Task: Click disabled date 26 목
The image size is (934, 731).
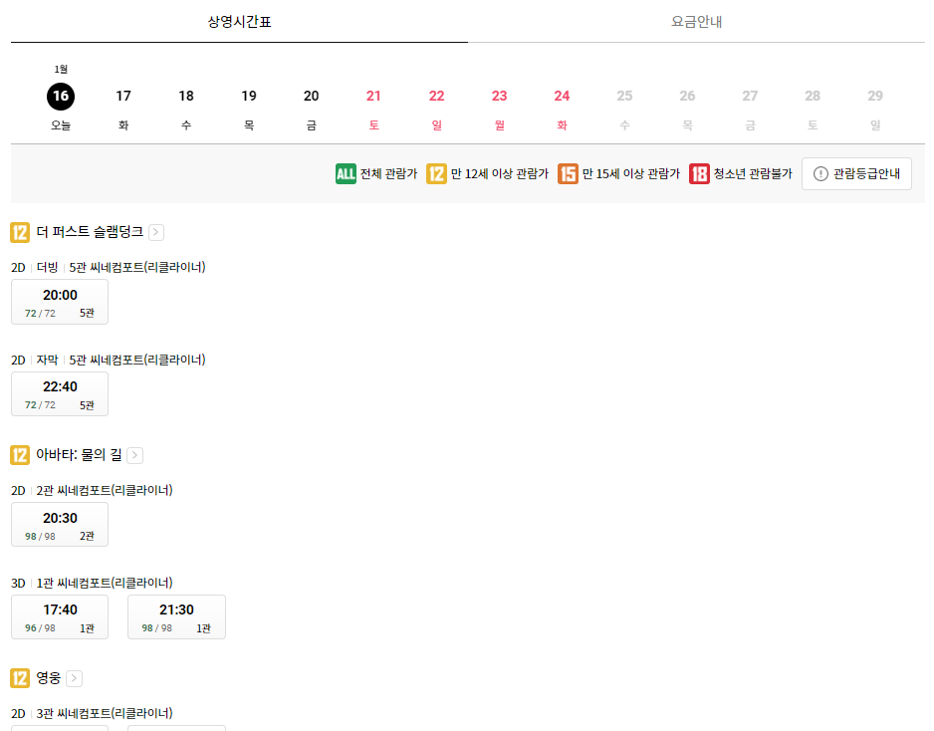Action: coord(687,109)
